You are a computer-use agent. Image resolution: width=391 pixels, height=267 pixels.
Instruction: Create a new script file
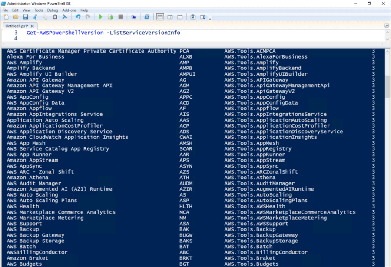[x=5, y=16]
